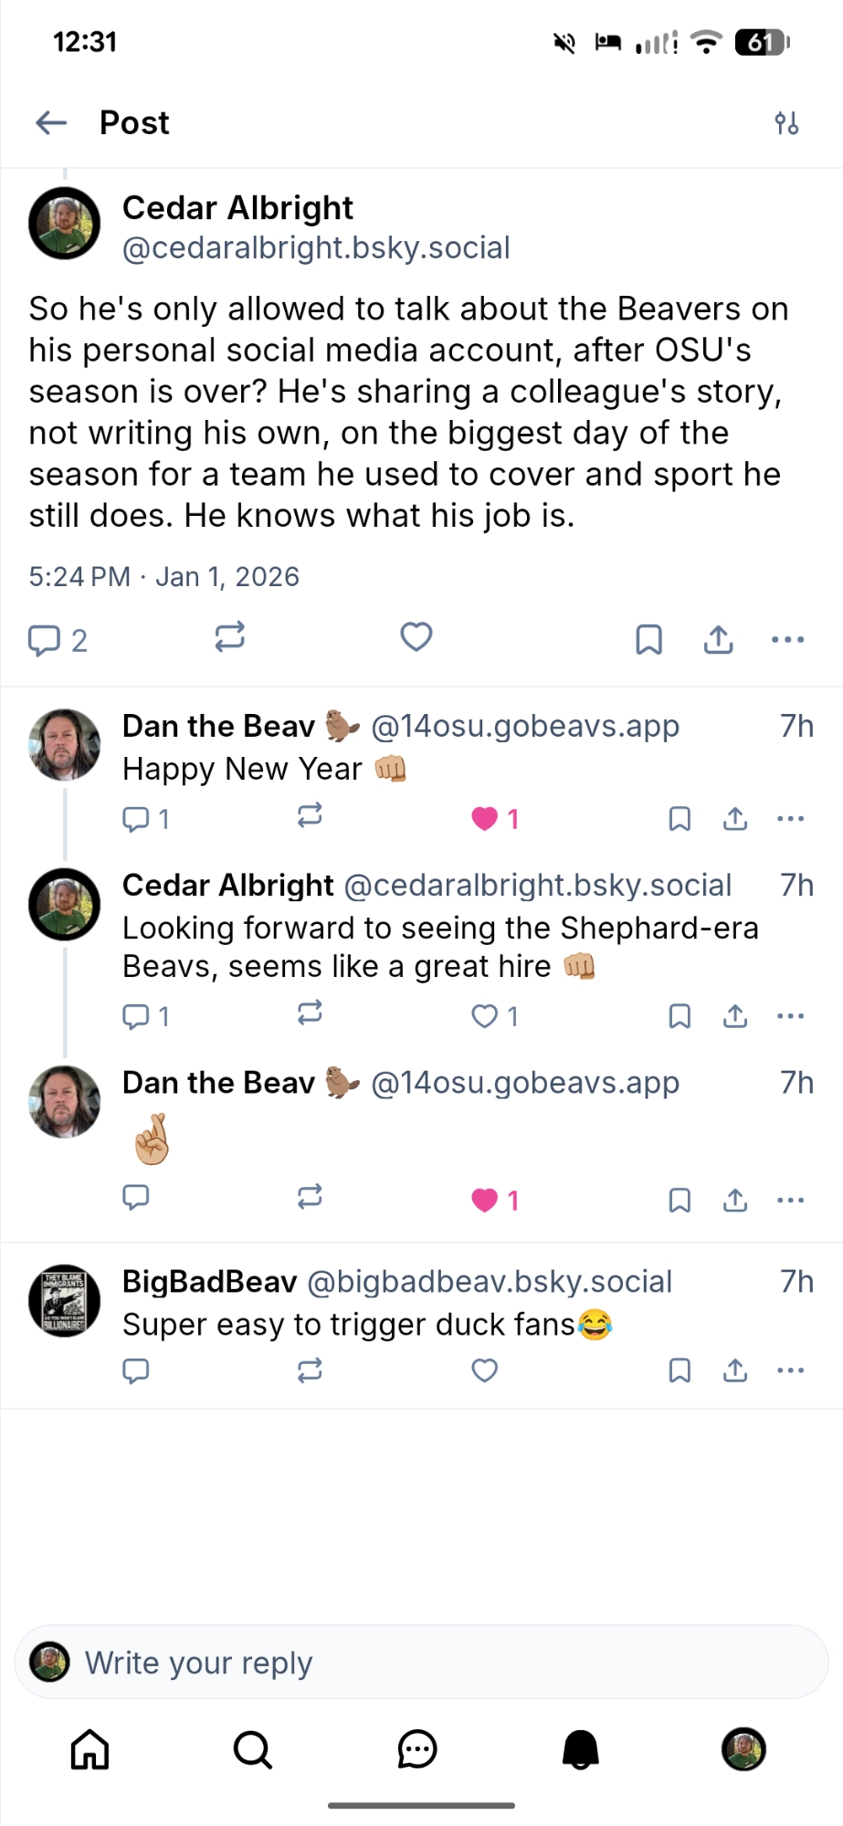
Task: Bookmark the main post
Action: [648, 640]
